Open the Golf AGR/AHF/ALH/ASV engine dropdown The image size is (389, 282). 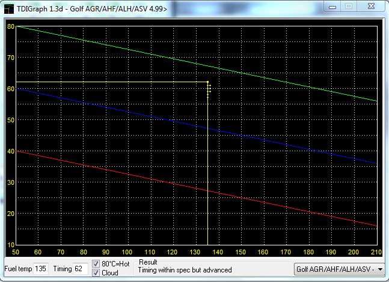click(x=335, y=269)
